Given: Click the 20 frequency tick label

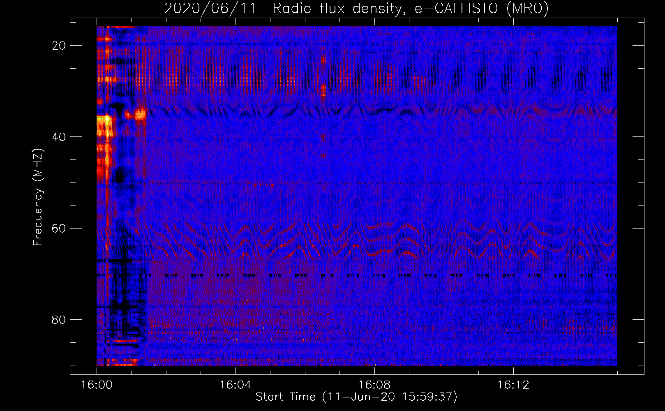Looking at the screenshot, I should 59,46.
